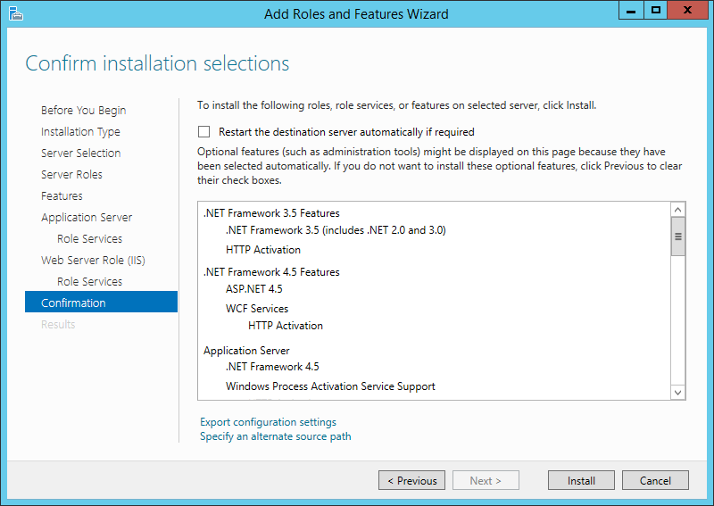Image resolution: width=714 pixels, height=506 pixels.
Task: Click the scrollbar thumb in selections list
Action: (677, 236)
